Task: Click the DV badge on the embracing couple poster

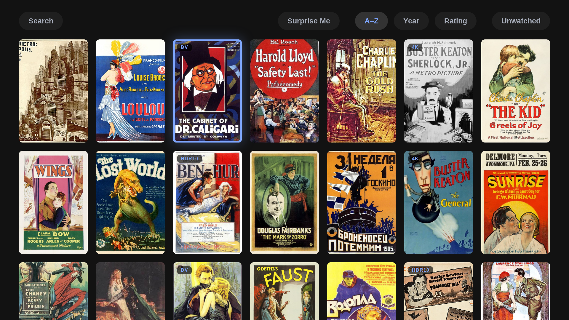Action: pos(184,270)
